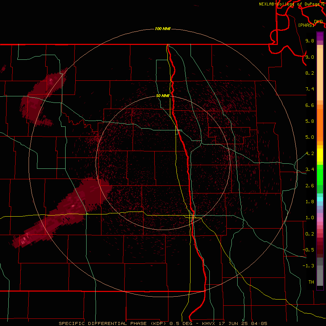Click the 6.6 scale value
This screenshot has width=326, height=326.
click(310, 105)
